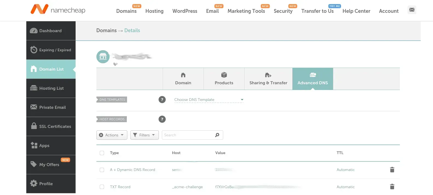Click the domain storefront avatar icon
Viewport: 433px width, 195px height.
pos(103,57)
